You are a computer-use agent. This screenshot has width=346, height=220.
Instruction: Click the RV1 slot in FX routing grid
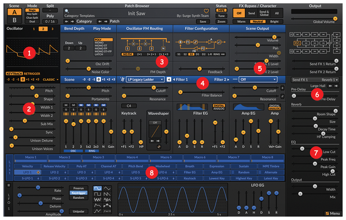297,43
